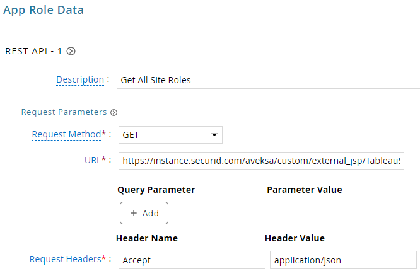Open the URL help link

pos(93,161)
